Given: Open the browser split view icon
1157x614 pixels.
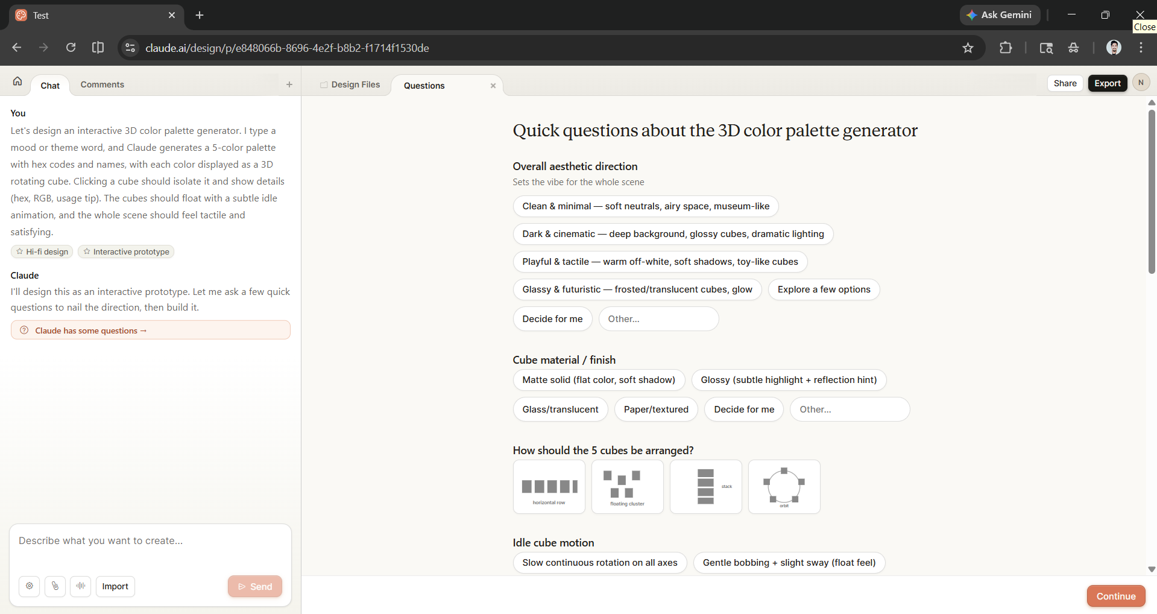Looking at the screenshot, I should 98,48.
